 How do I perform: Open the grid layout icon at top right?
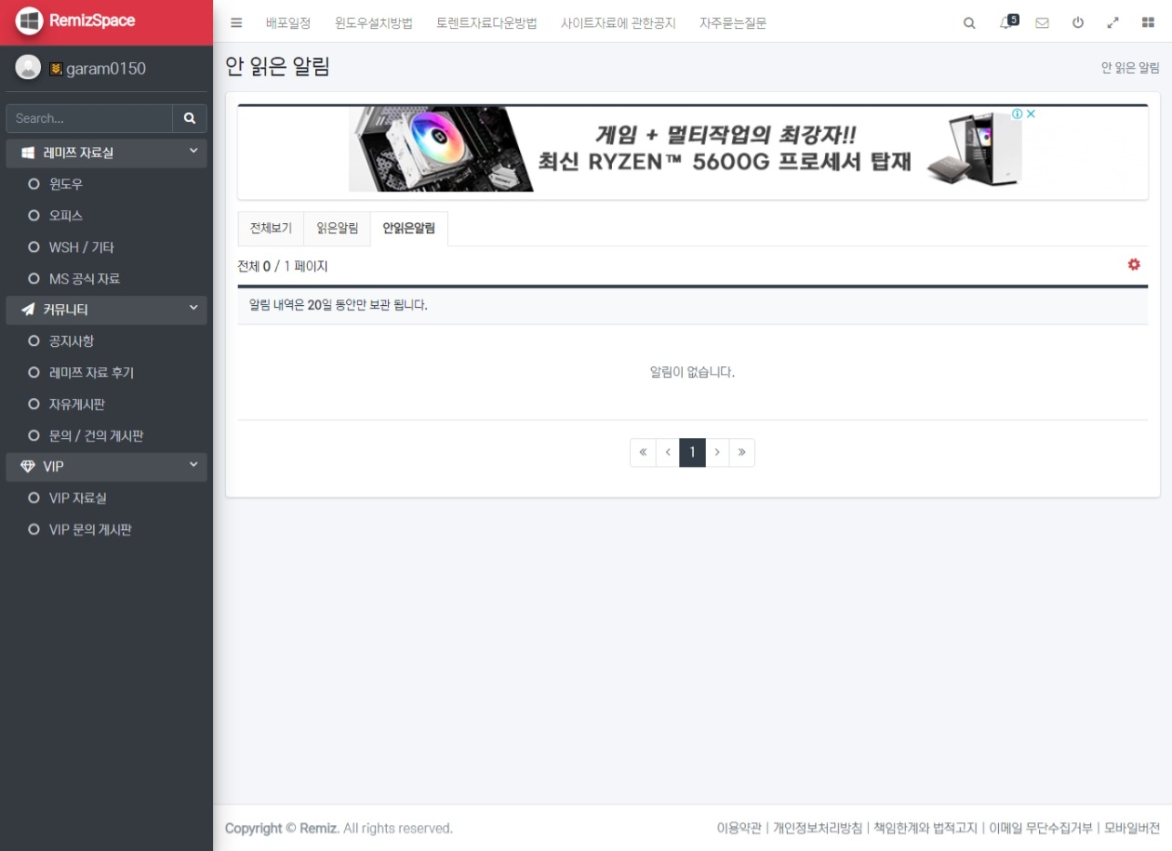[x=1148, y=23]
